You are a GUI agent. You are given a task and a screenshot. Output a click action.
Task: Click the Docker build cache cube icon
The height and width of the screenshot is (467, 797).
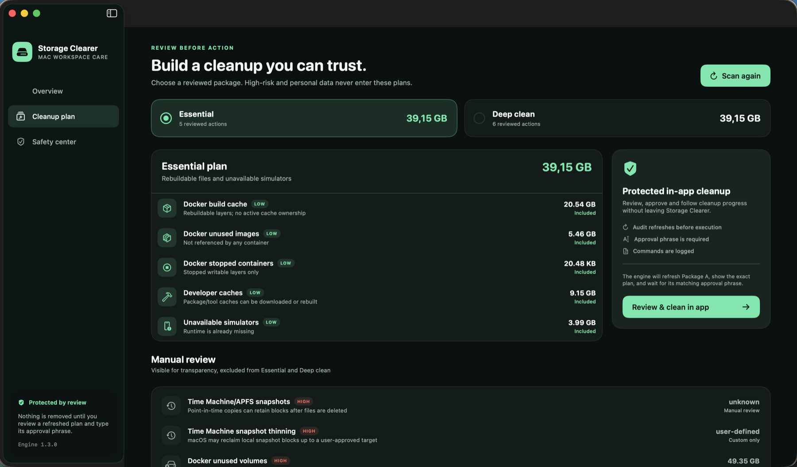tap(167, 208)
